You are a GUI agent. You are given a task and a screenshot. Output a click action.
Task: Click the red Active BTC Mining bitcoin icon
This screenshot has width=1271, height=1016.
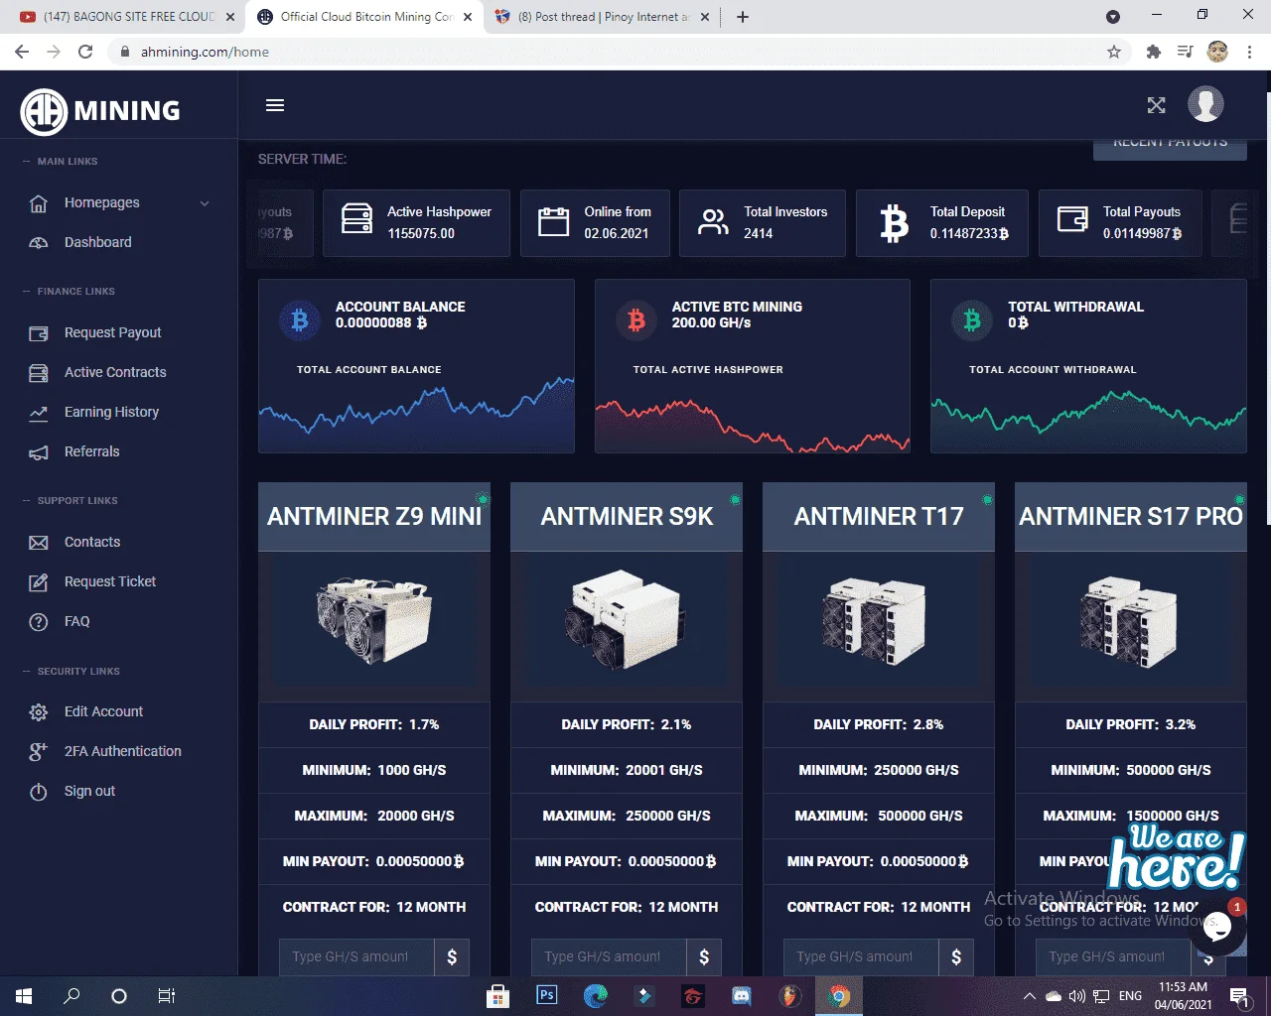pyautogui.click(x=636, y=319)
